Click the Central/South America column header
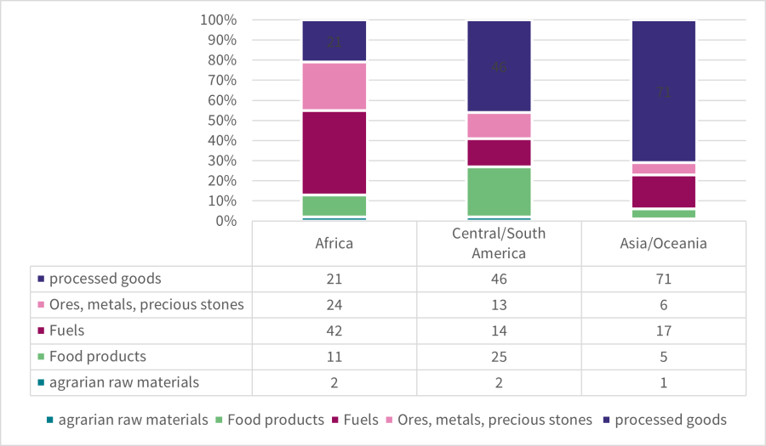 point(499,244)
